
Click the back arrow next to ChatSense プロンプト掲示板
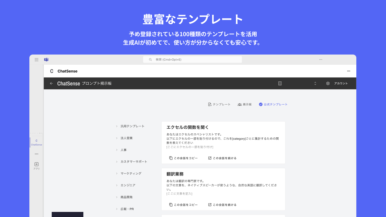pos(51,83)
